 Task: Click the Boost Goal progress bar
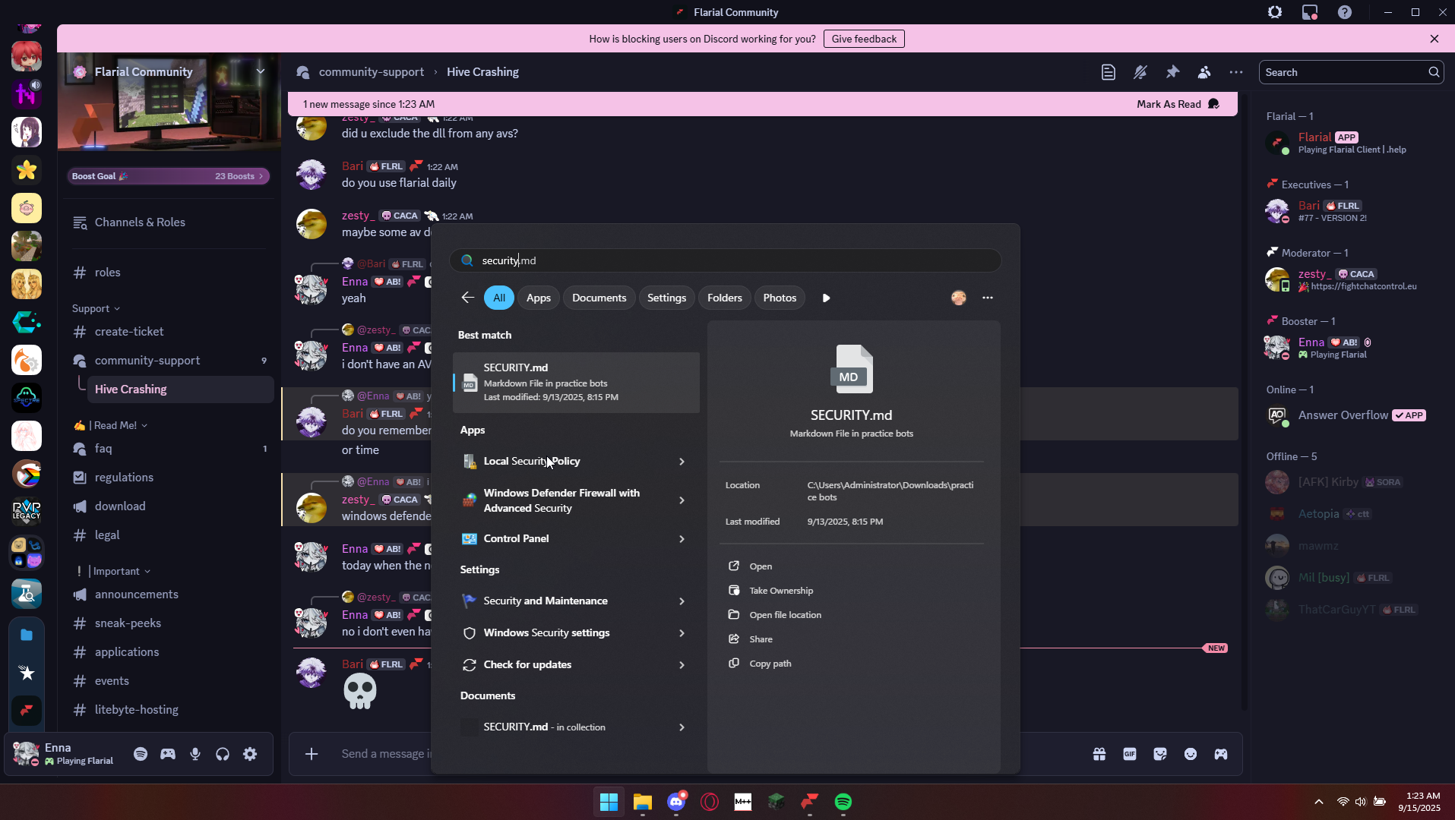click(x=168, y=176)
